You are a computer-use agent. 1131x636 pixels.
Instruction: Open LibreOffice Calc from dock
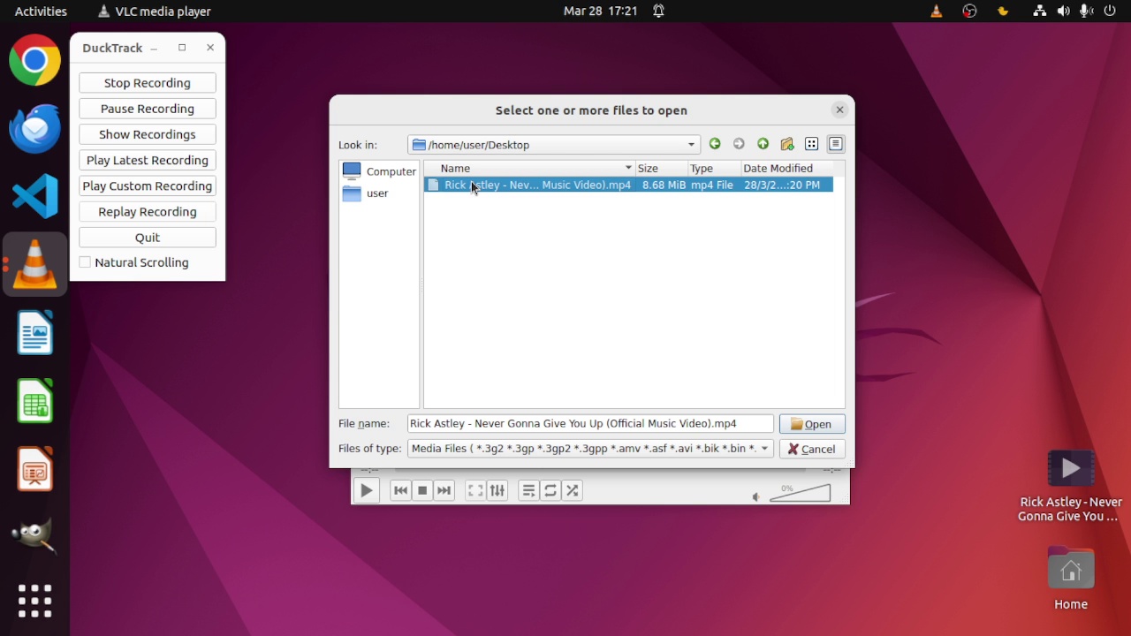click(35, 400)
